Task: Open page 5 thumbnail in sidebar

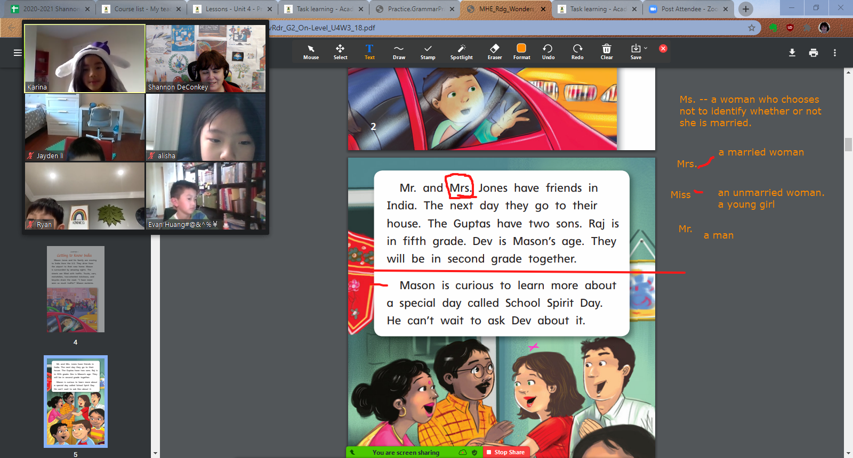Action: [76, 402]
